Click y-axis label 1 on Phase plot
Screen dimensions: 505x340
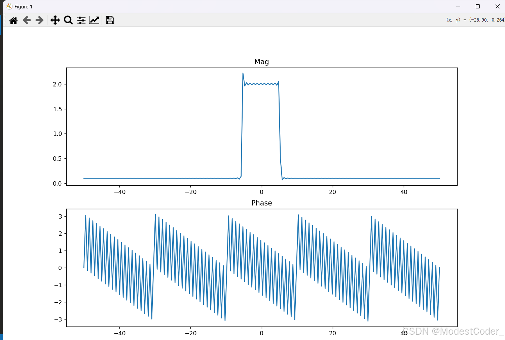tap(60, 251)
